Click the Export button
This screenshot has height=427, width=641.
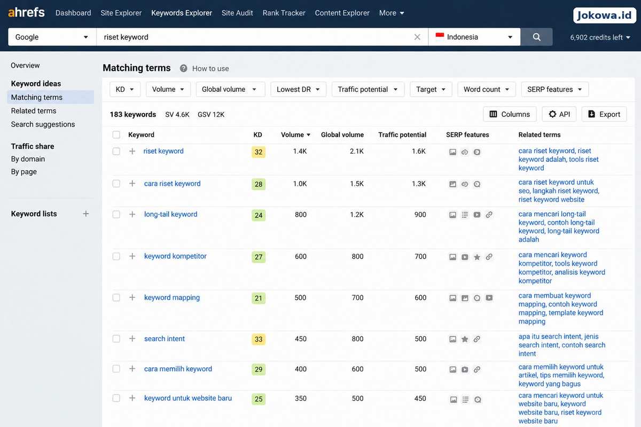[604, 114]
